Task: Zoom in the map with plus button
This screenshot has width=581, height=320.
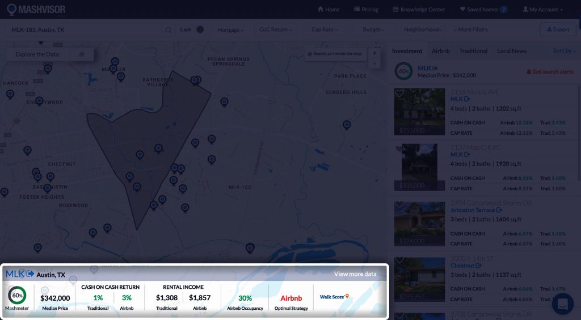Action: coord(374,53)
